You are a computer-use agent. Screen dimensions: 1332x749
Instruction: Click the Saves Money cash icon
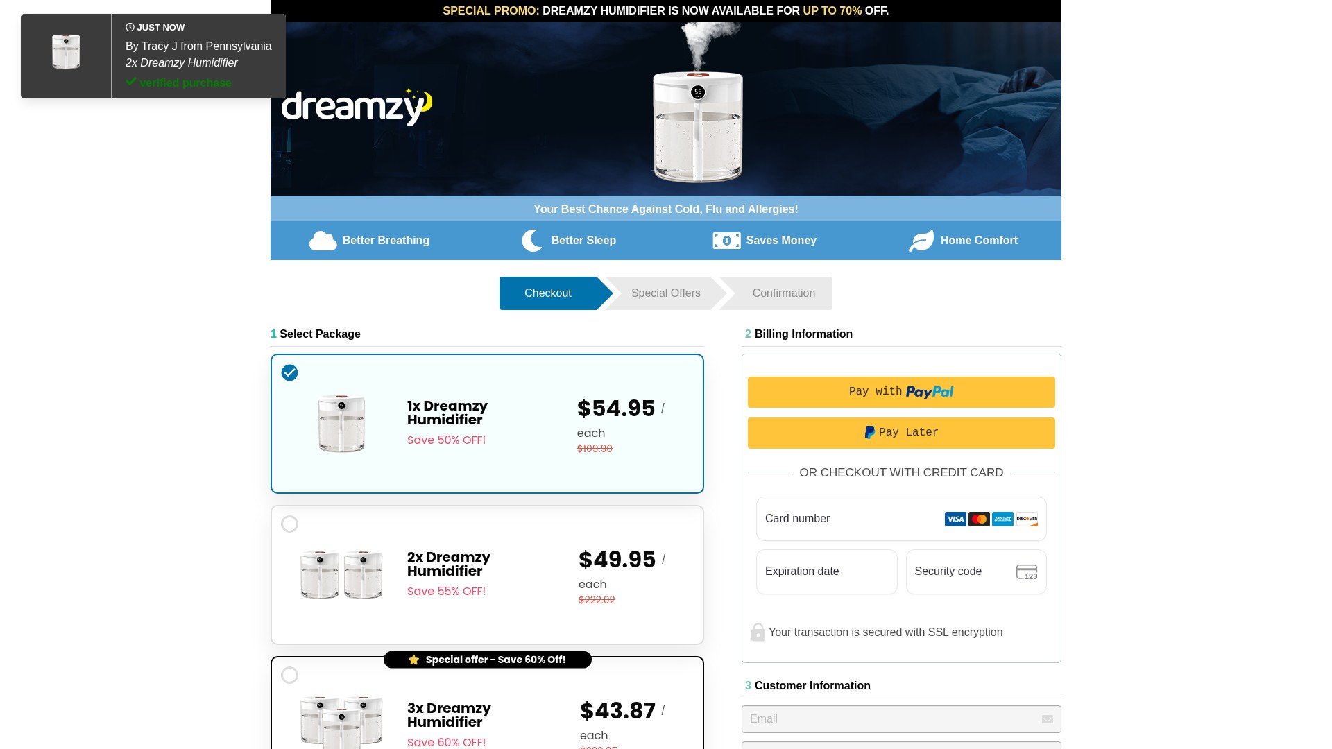pyautogui.click(x=726, y=241)
